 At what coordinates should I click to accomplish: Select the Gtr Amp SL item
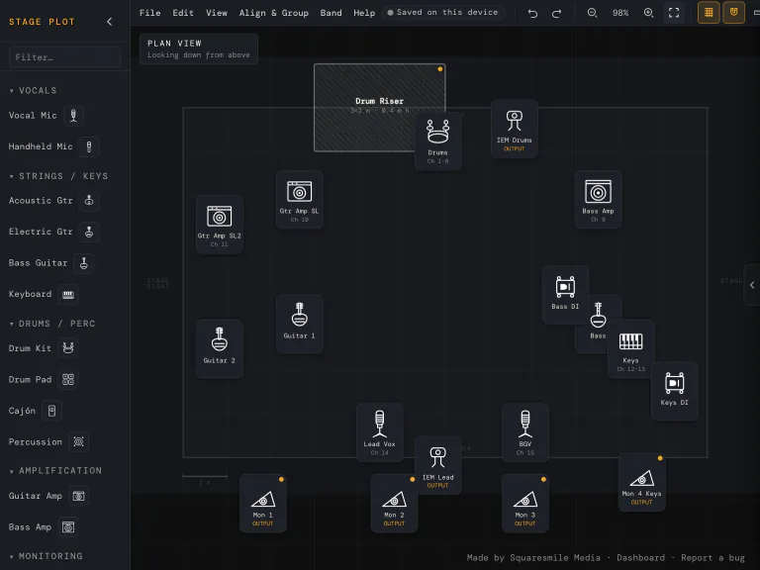tap(300, 199)
